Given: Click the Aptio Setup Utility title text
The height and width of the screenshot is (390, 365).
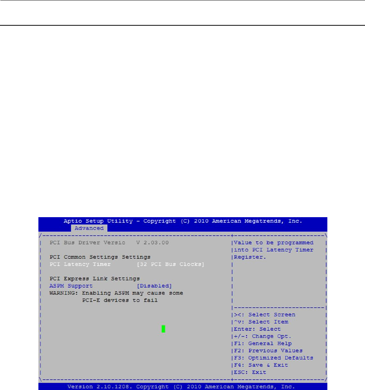Looking at the screenshot, I should click(x=183, y=221).
